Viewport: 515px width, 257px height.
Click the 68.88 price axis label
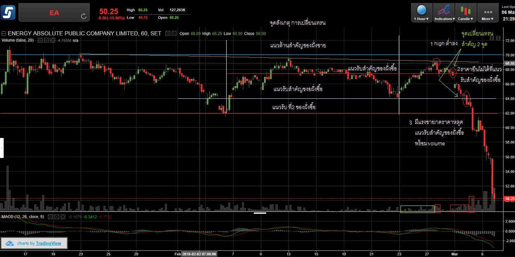[x=509, y=63]
